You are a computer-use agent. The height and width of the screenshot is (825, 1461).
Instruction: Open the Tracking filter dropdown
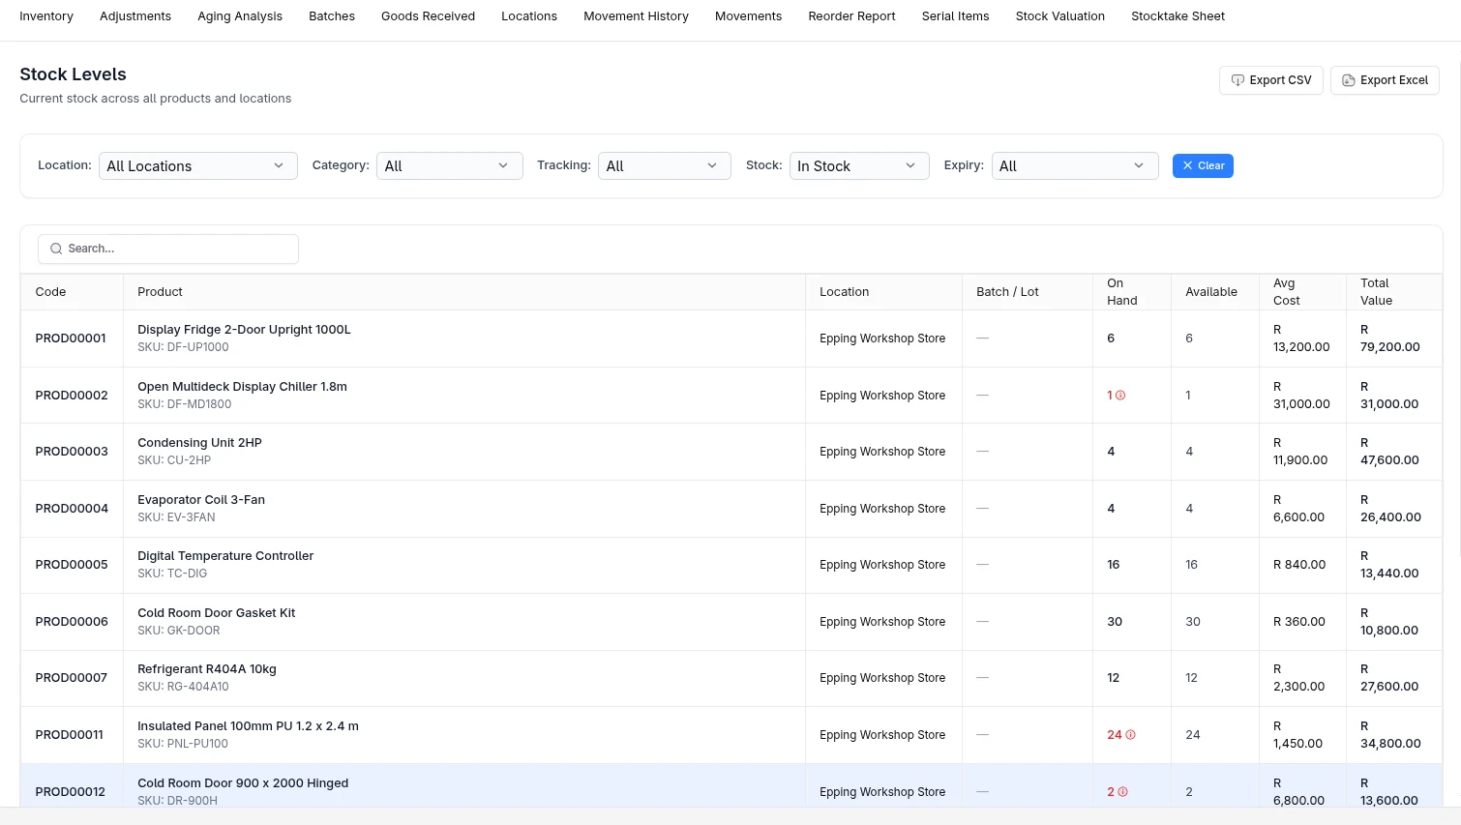[x=664, y=166]
